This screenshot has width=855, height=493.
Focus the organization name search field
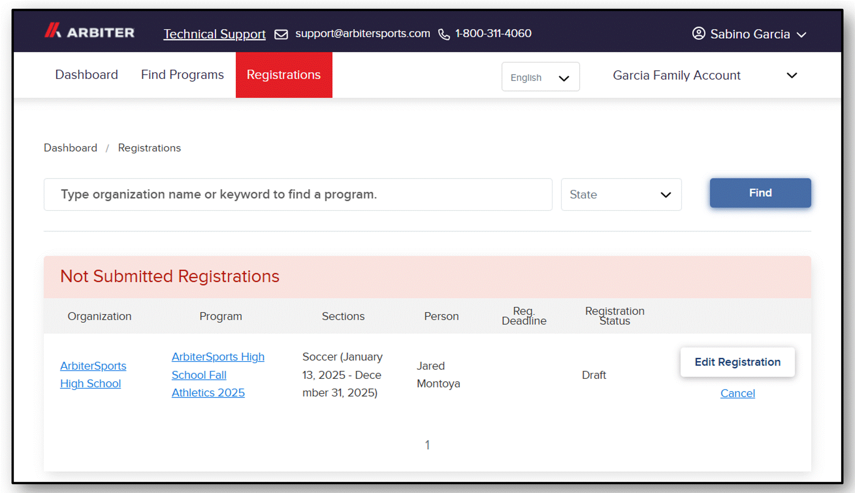pos(298,194)
